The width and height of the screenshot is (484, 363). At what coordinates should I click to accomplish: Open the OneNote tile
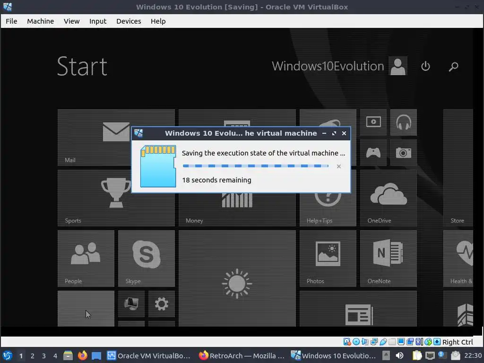[x=389, y=259]
